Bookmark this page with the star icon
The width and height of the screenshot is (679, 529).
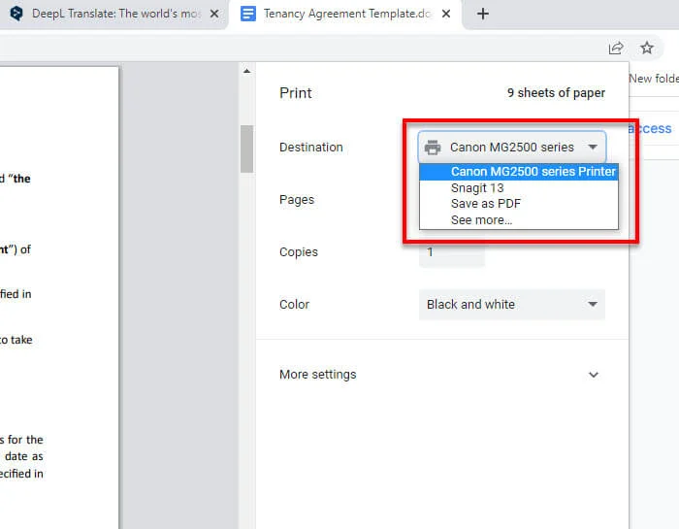647,48
